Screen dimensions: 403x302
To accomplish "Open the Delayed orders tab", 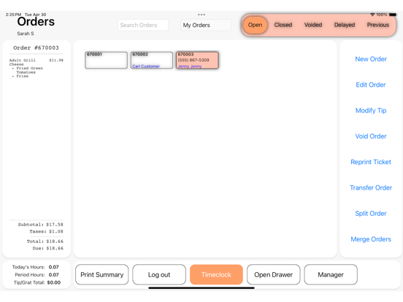I will click(345, 25).
